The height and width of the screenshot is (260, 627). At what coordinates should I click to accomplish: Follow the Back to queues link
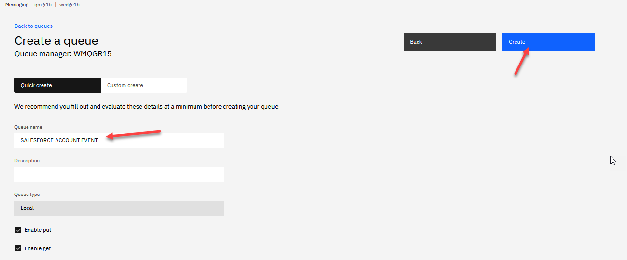pyautogui.click(x=33, y=26)
